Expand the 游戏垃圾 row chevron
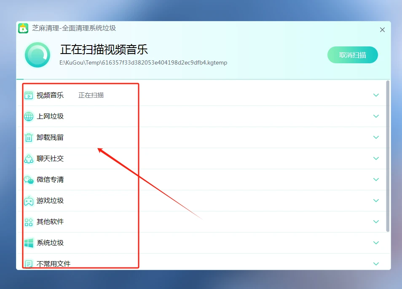 376,200
